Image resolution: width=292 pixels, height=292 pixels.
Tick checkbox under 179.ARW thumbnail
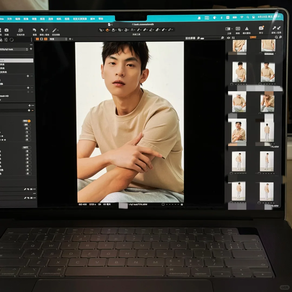[259, 203]
